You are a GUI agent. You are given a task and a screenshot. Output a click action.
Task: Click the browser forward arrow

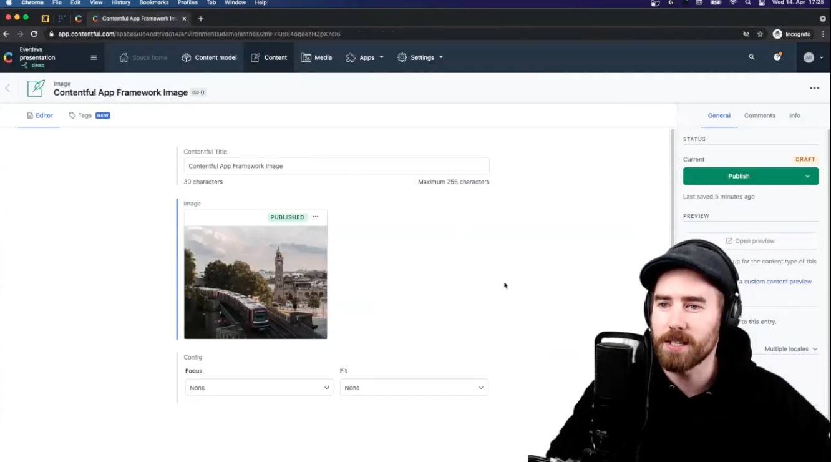click(x=20, y=34)
